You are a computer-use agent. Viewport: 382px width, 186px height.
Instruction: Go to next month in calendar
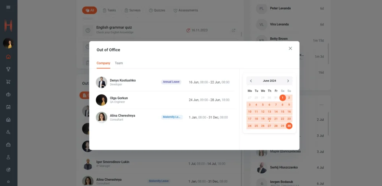click(x=288, y=81)
